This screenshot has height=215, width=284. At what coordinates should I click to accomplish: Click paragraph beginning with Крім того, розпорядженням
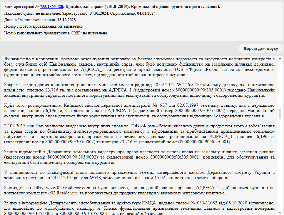[x=140, y=110]
